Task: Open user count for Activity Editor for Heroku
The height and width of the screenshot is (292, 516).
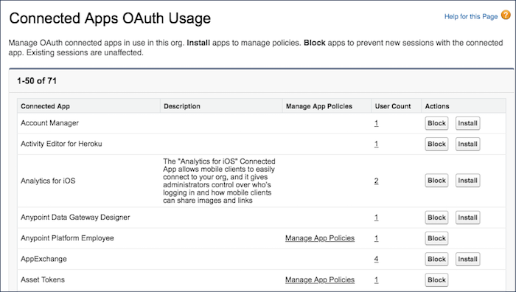Action: (x=376, y=144)
